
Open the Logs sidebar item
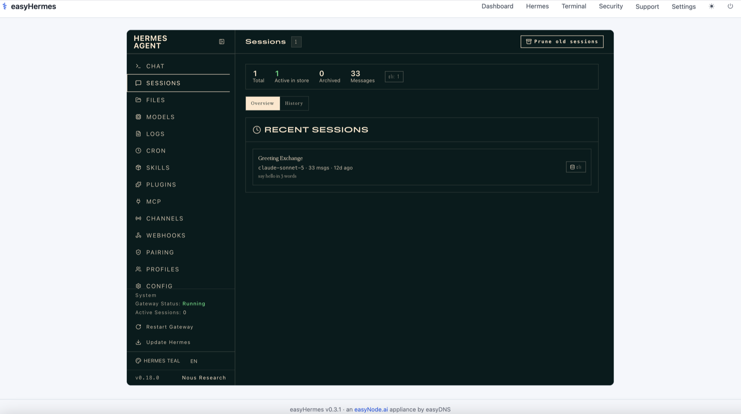pos(178,134)
